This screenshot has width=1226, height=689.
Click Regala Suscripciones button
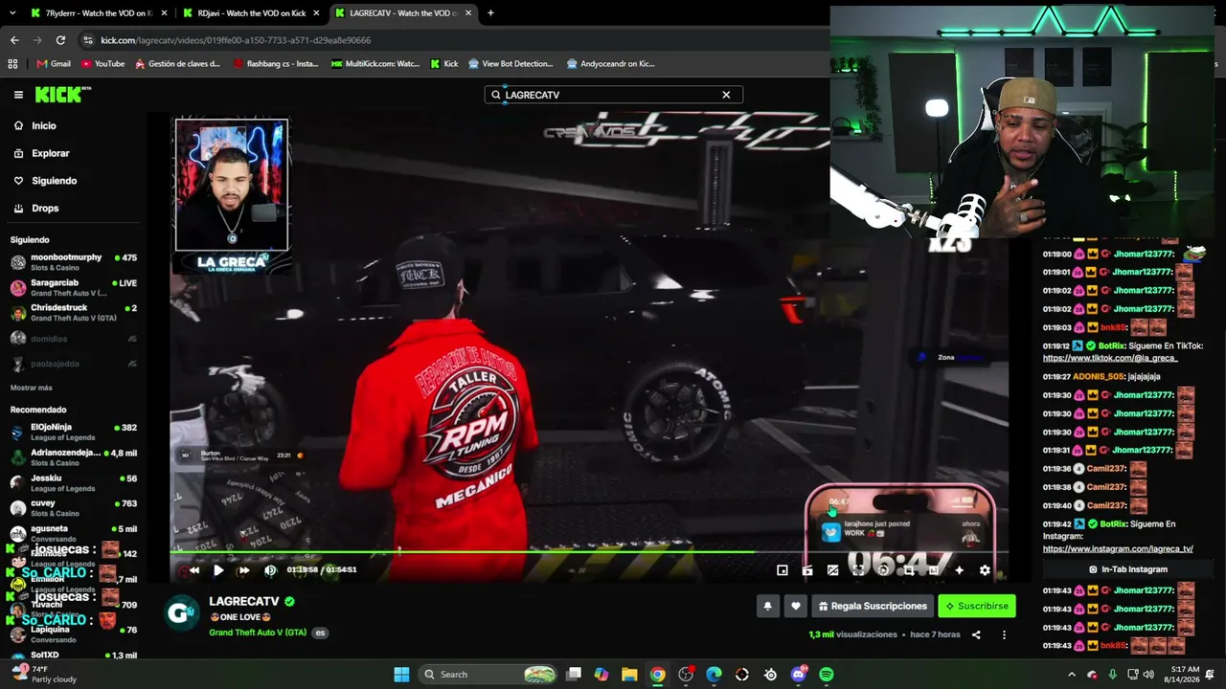(874, 606)
